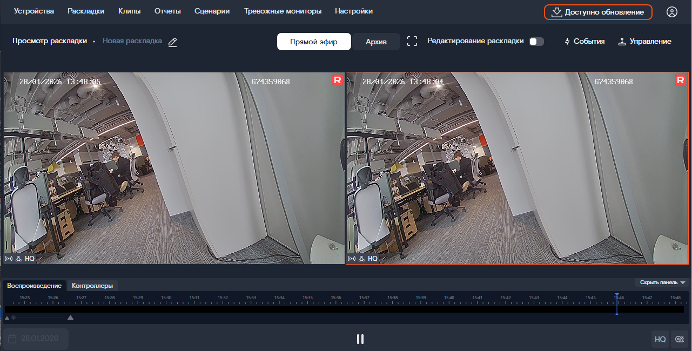Open the user profile icon
This screenshot has height=351, width=692.
[x=671, y=12]
